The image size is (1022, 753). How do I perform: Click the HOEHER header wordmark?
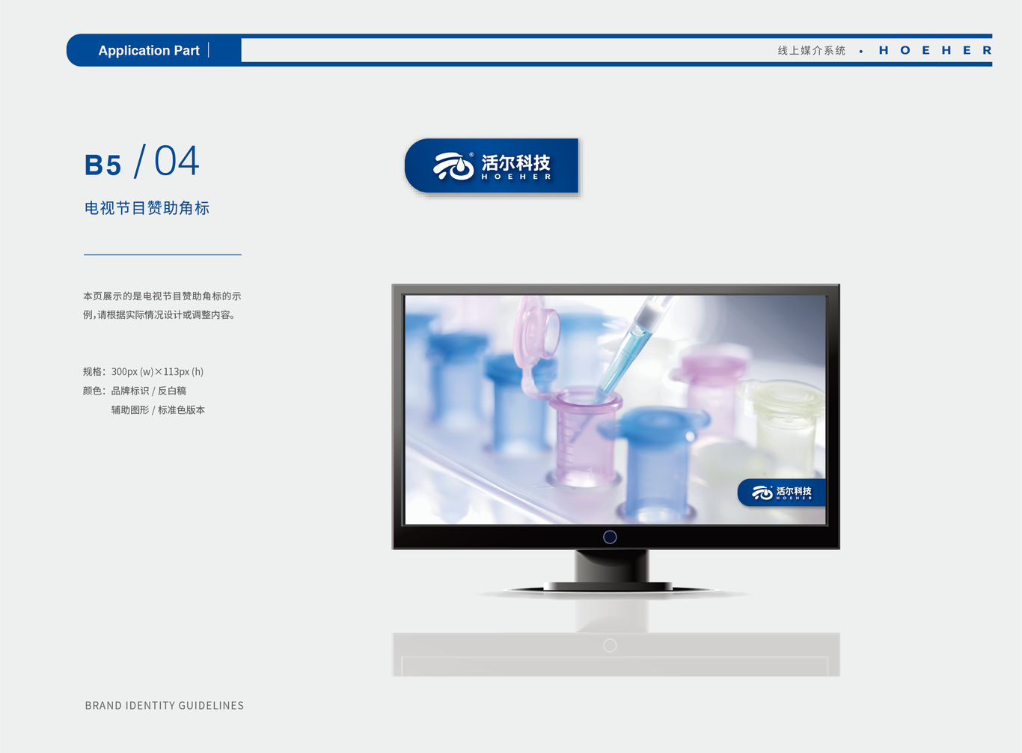tap(935, 50)
